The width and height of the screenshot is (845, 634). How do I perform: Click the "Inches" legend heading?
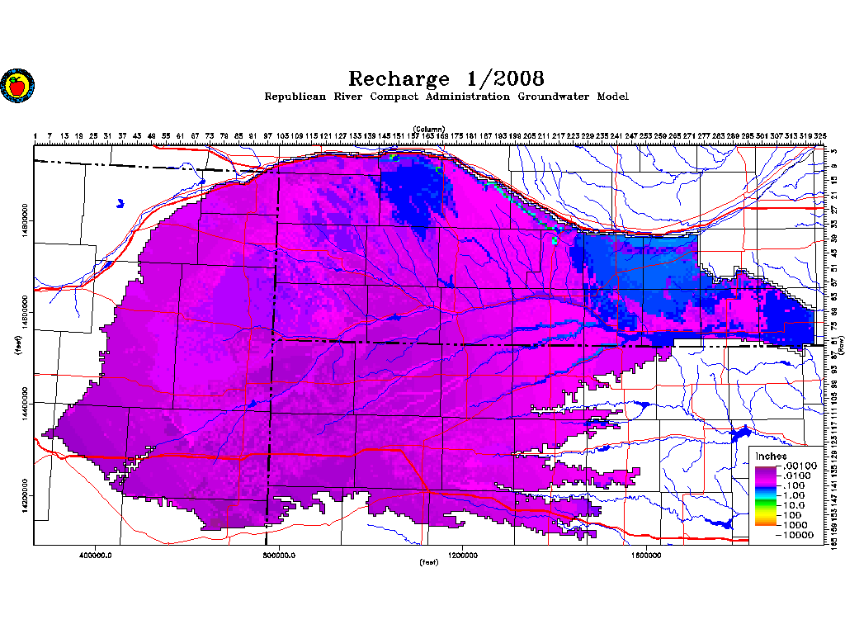pyautogui.click(x=771, y=457)
